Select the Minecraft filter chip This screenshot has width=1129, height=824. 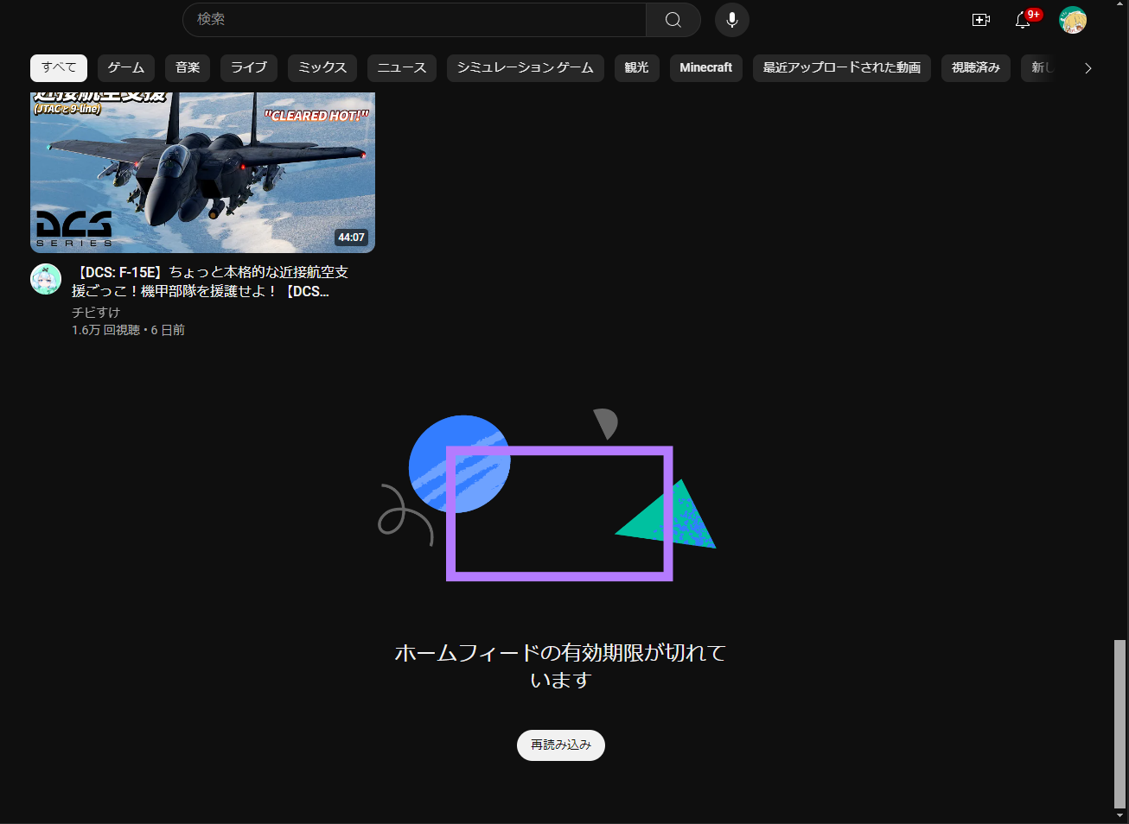pyautogui.click(x=705, y=67)
